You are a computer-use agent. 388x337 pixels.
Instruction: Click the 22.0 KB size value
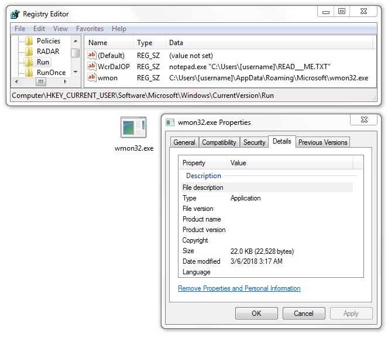tap(262, 251)
